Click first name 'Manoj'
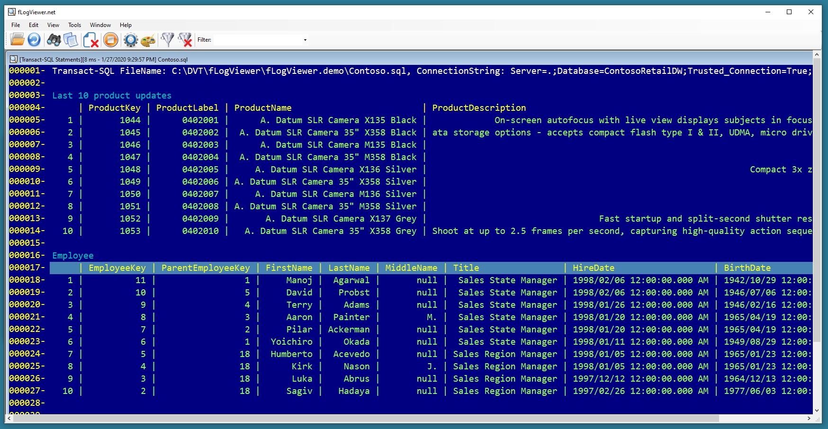Image resolution: width=828 pixels, height=429 pixels. coord(299,280)
